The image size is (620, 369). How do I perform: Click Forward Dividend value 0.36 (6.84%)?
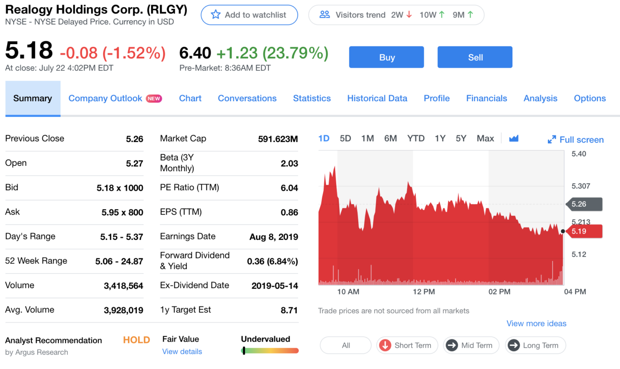[x=272, y=261]
